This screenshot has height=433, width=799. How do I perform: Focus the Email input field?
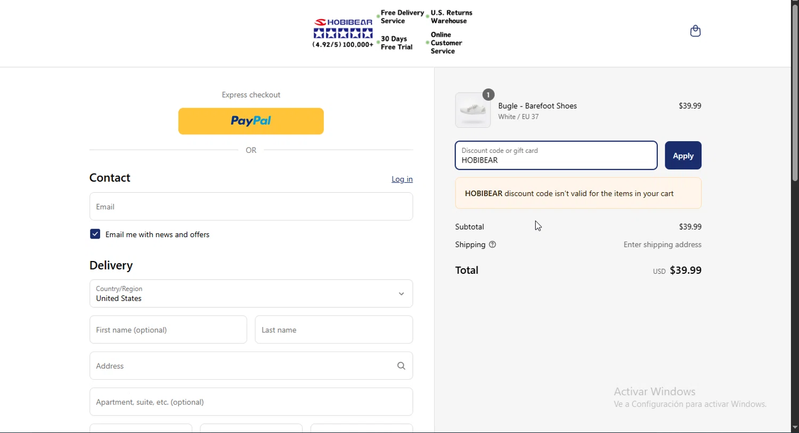point(251,207)
